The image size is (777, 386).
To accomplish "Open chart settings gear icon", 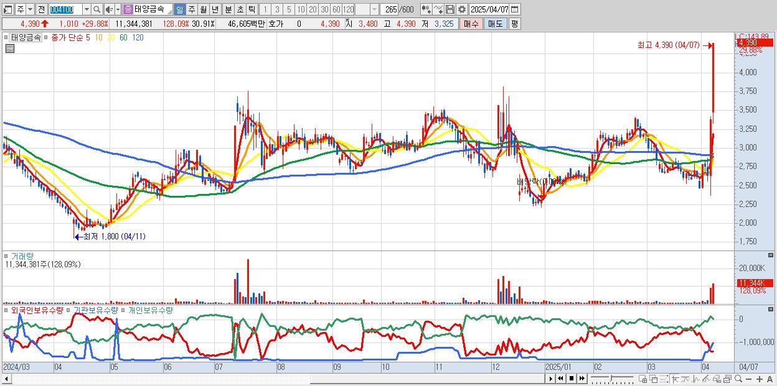I will point(462,9).
